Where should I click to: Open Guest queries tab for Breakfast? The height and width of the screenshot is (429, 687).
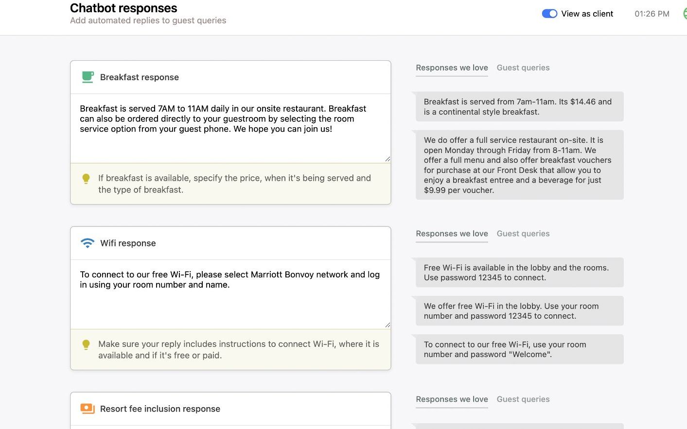[x=523, y=68]
